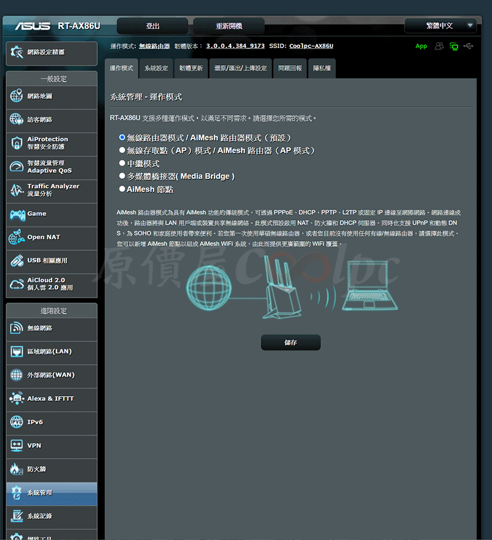The image size is (492, 540).
Task: Open the 還原/匯出/上傳設定 tab
Action: 240,68
